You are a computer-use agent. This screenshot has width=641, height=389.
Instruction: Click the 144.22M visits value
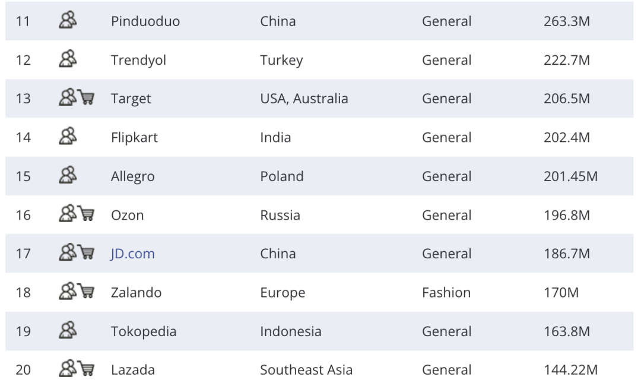pos(571,370)
